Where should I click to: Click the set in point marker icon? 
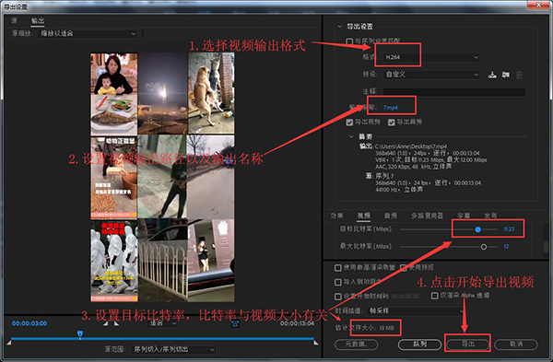[x=106, y=323]
